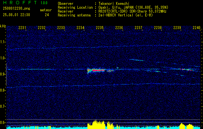This screenshot has width=203, height=129.
Task: Select the filename 2508012230.png
Action: pos(16,8)
